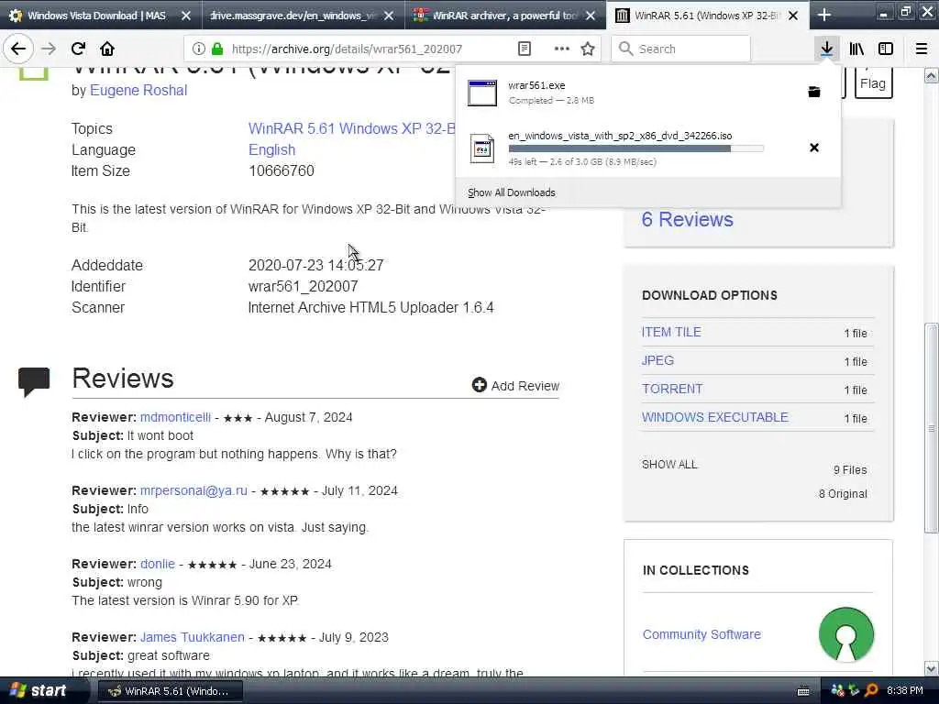Image resolution: width=939 pixels, height=704 pixels.
Task: Open reviewer James Tuukkanen profile
Action: click(193, 638)
